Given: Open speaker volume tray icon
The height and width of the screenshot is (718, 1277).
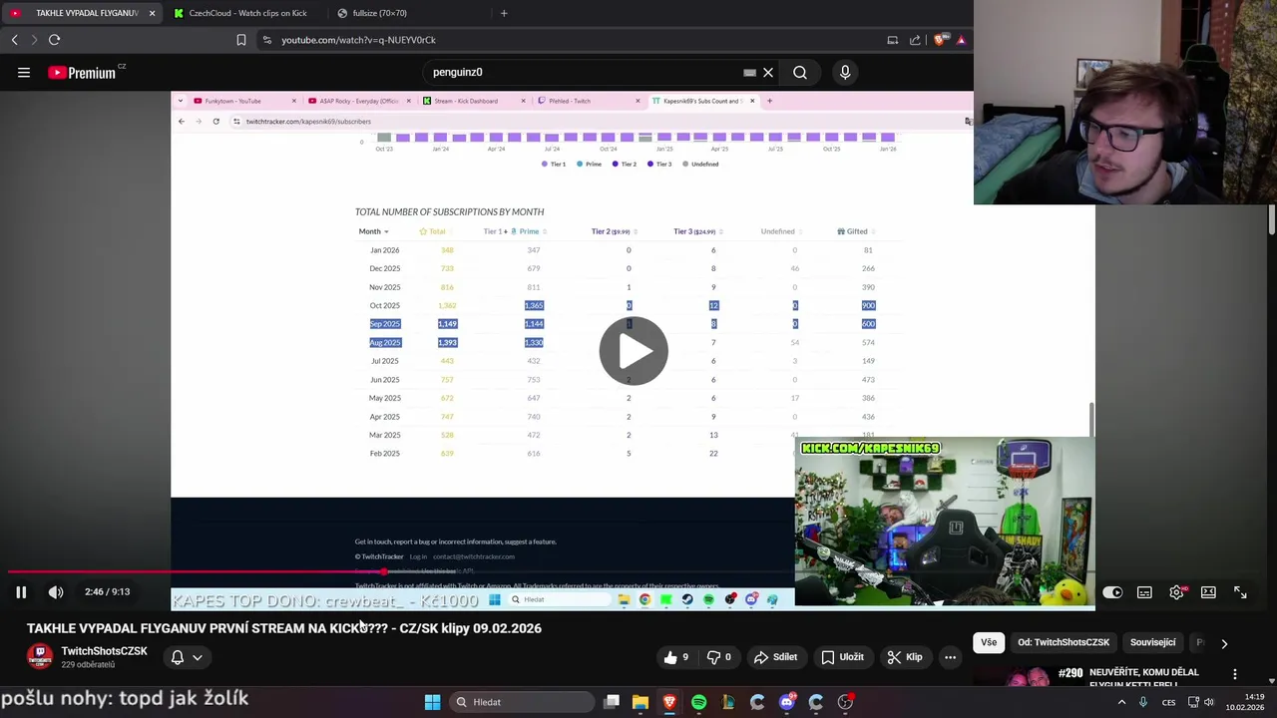Looking at the screenshot, I should [x=1208, y=702].
